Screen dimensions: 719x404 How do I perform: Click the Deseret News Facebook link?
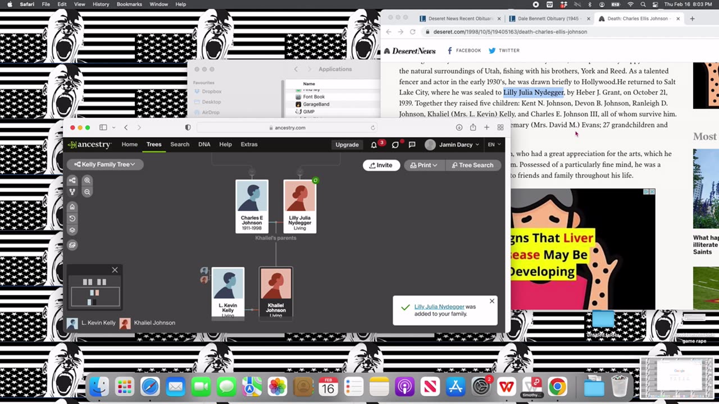point(464,50)
